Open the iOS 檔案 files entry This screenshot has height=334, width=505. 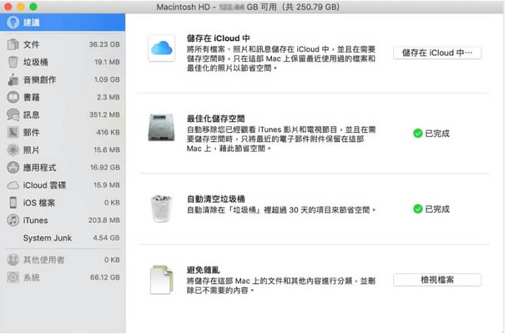[40, 203]
